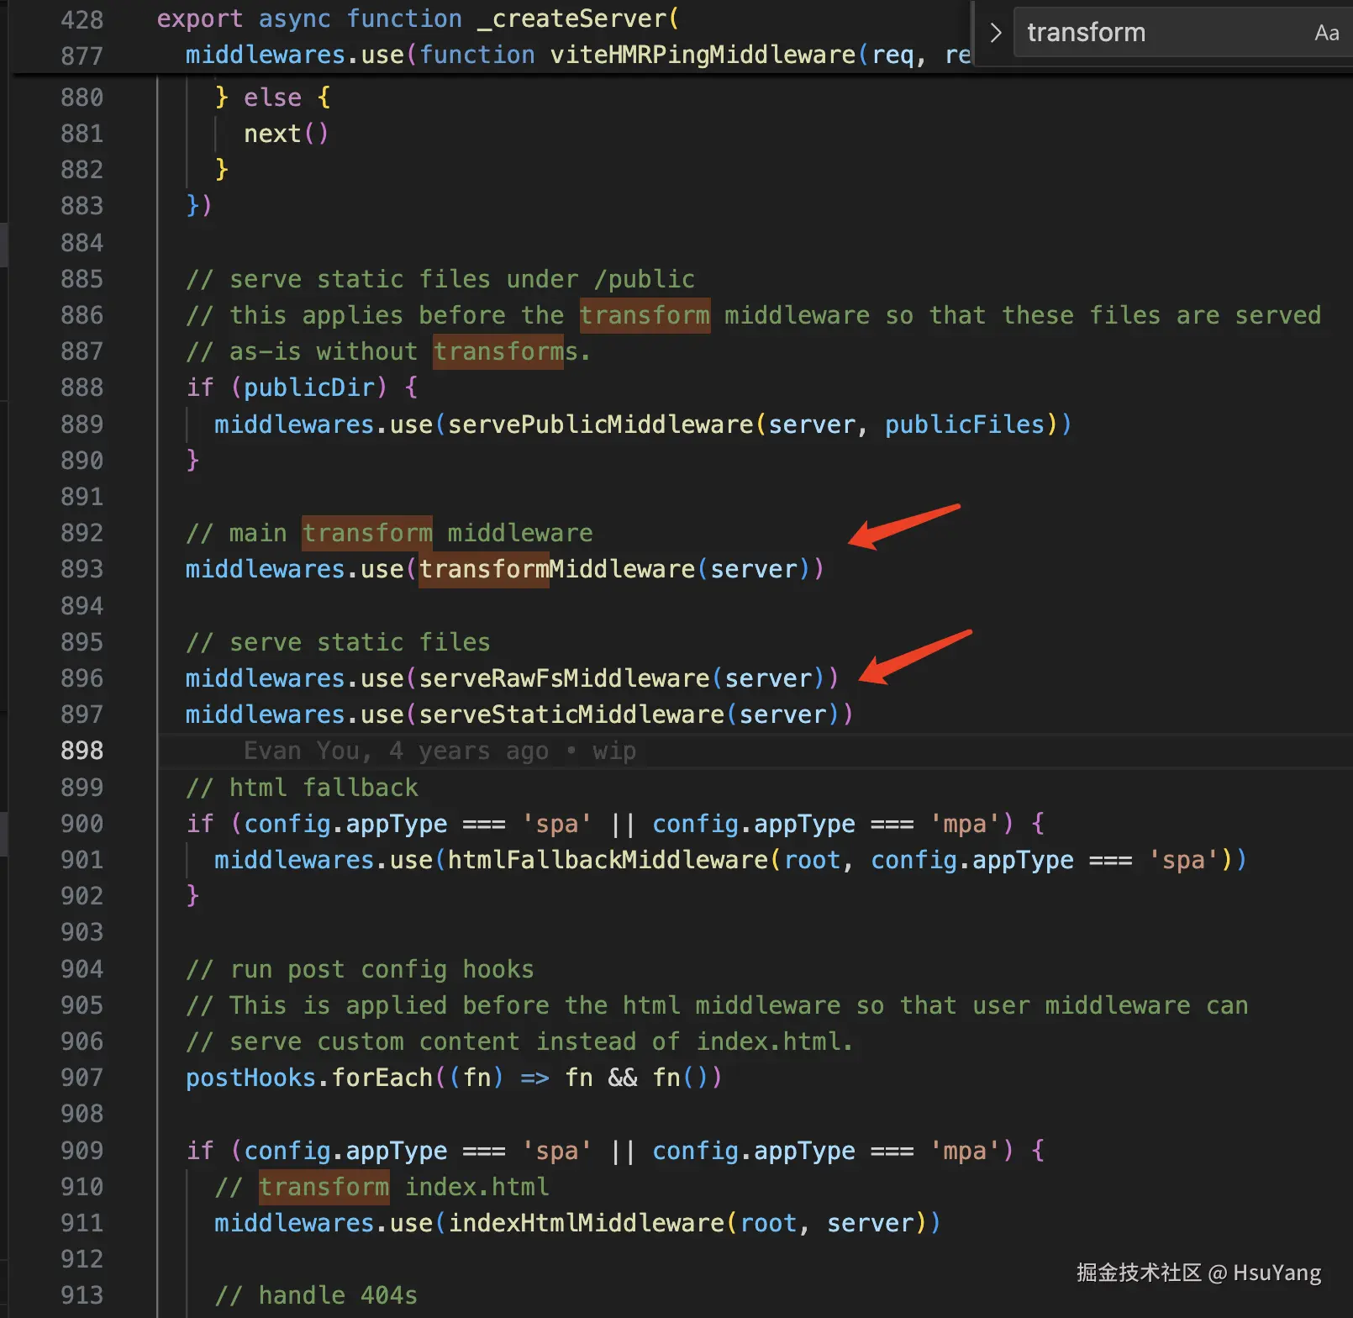Click "publicDir" in the if condition
This screenshot has height=1318, width=1353.
coord(308,387)
